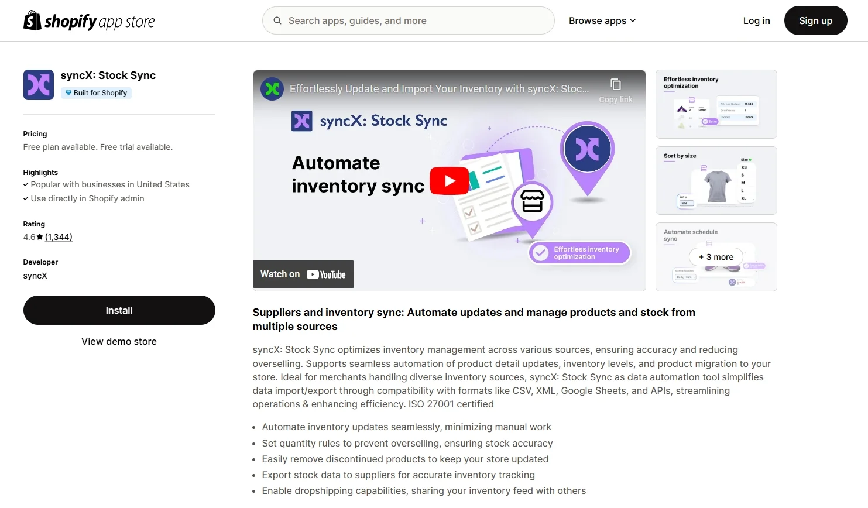Click the 'Suppliers and inventory sync' headline
Screen dimensions: 868x508
[x=474, y=320]
